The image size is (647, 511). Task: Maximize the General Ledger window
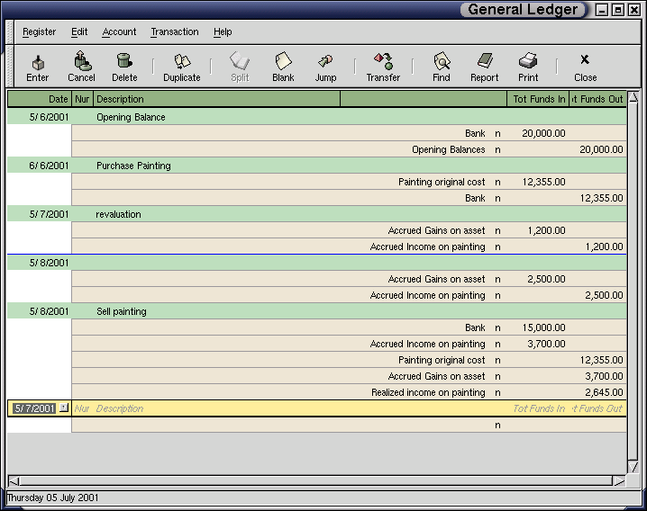(617, 10)
